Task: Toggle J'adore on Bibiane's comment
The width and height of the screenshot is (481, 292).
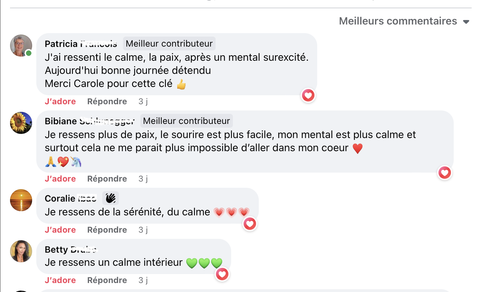Action: [x=60, y=179]
